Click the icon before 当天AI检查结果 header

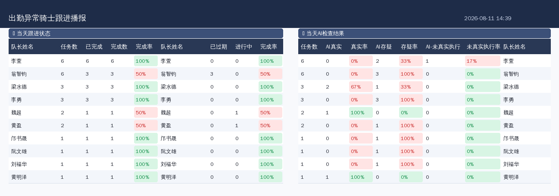click(x=304, y=34)
